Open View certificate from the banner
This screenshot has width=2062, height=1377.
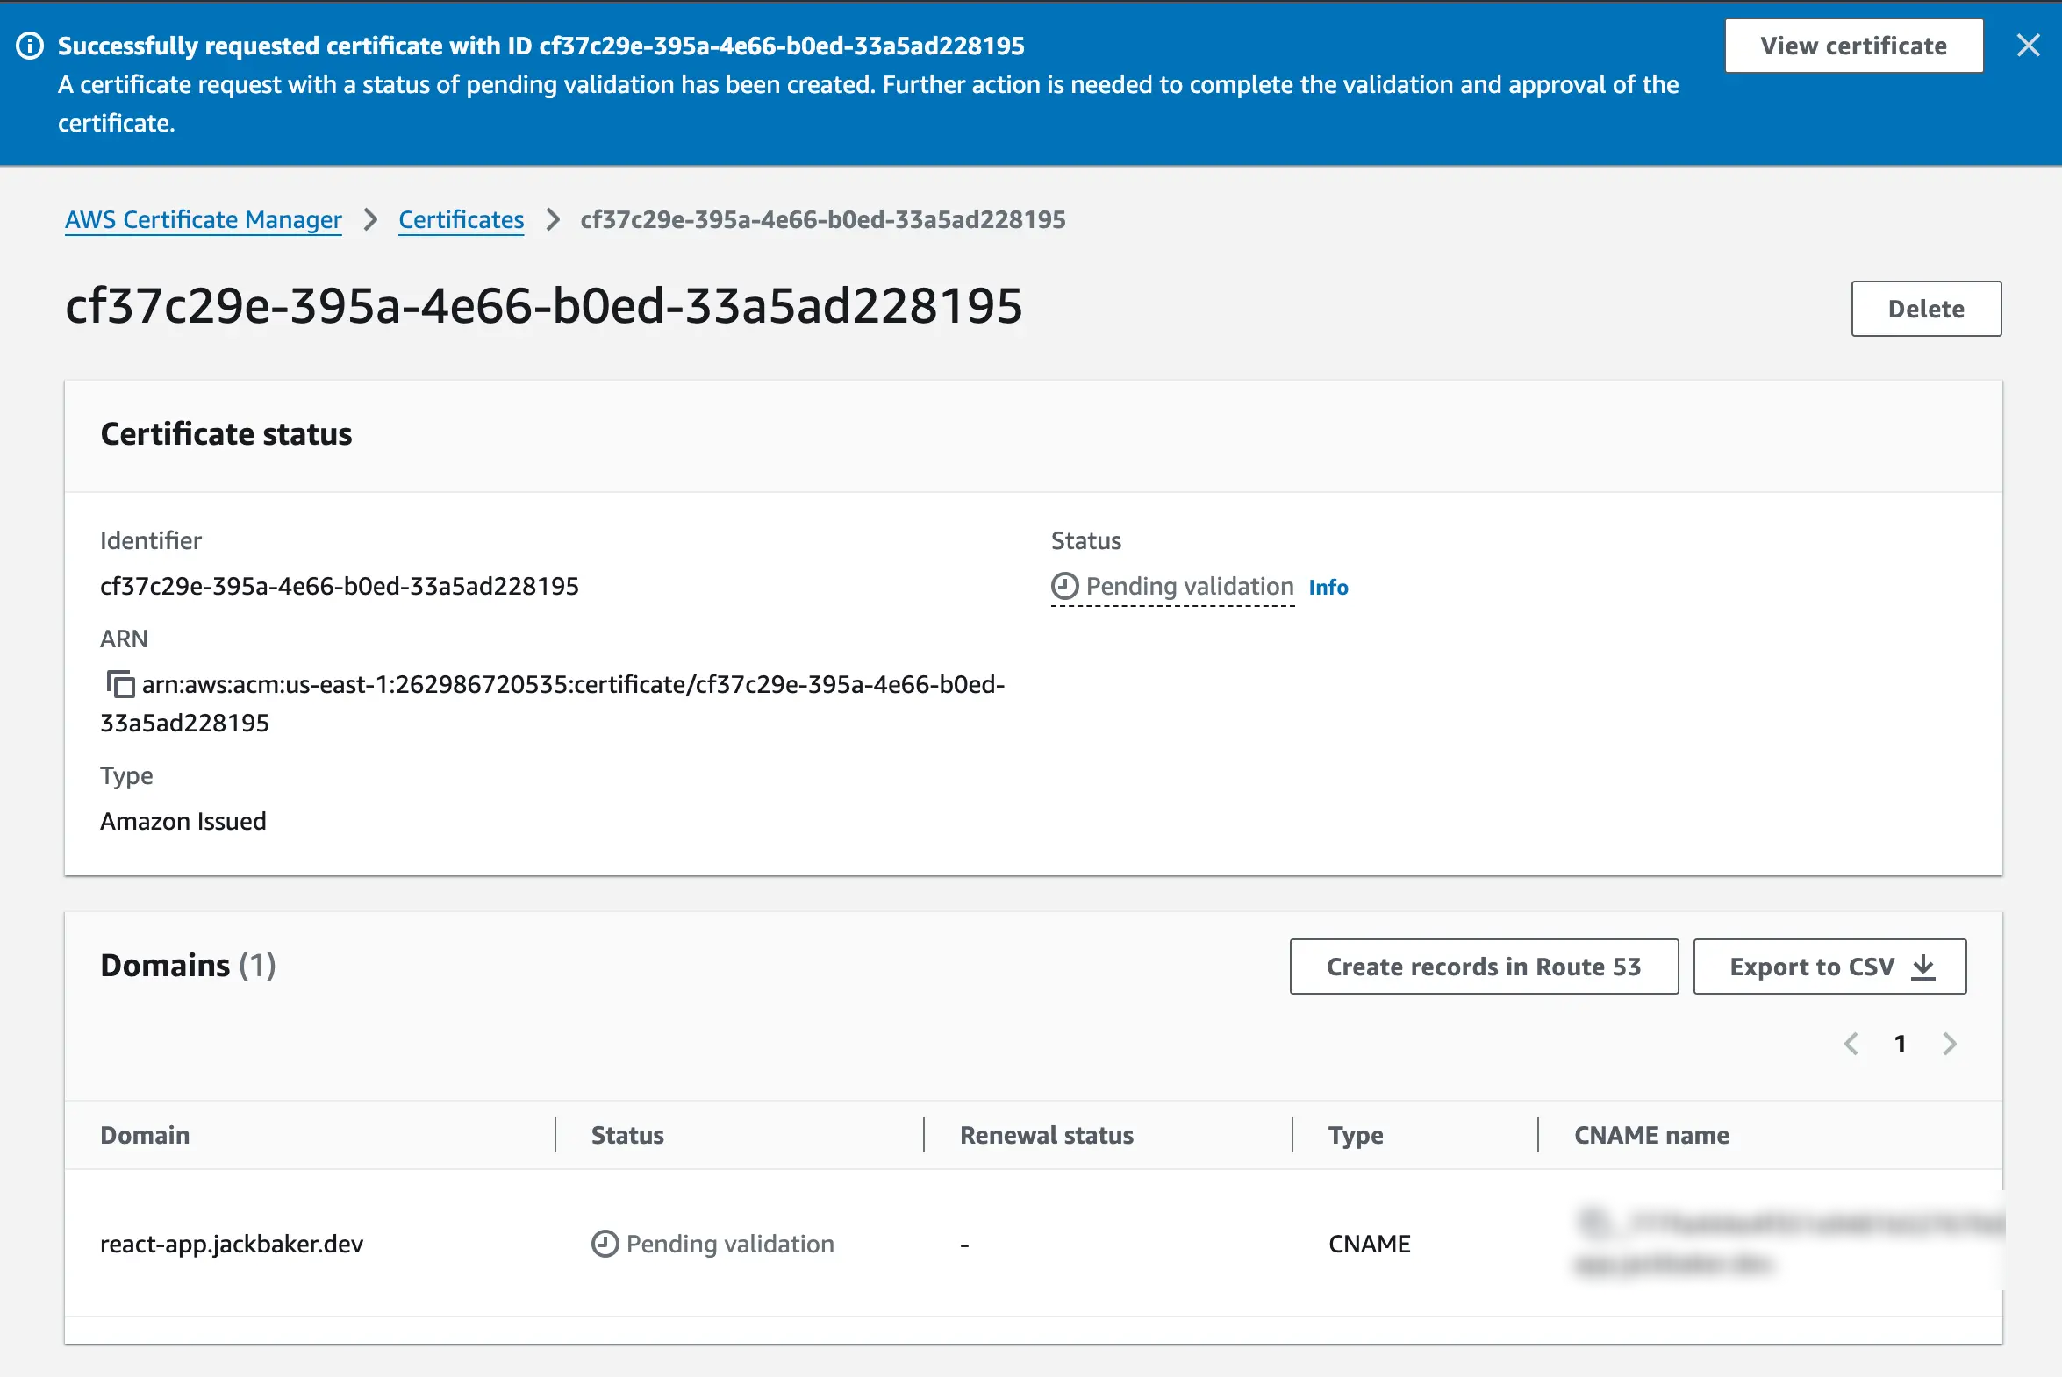tap(1853, 46)
